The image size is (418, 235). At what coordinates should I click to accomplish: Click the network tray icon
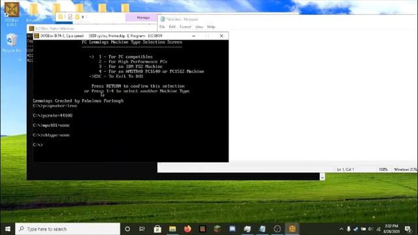(x=378, y=229)
